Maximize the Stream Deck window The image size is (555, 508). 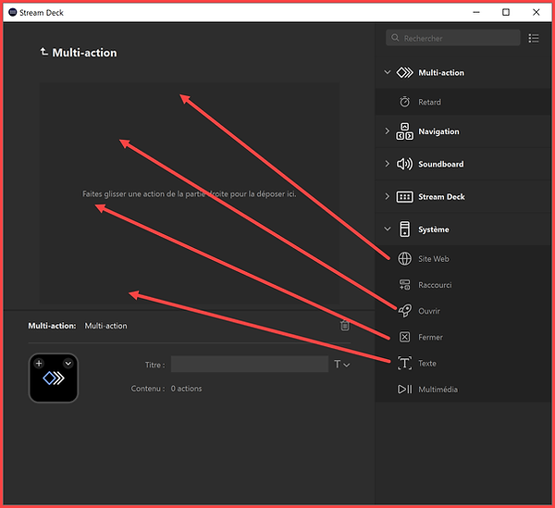tap(506, 12)
